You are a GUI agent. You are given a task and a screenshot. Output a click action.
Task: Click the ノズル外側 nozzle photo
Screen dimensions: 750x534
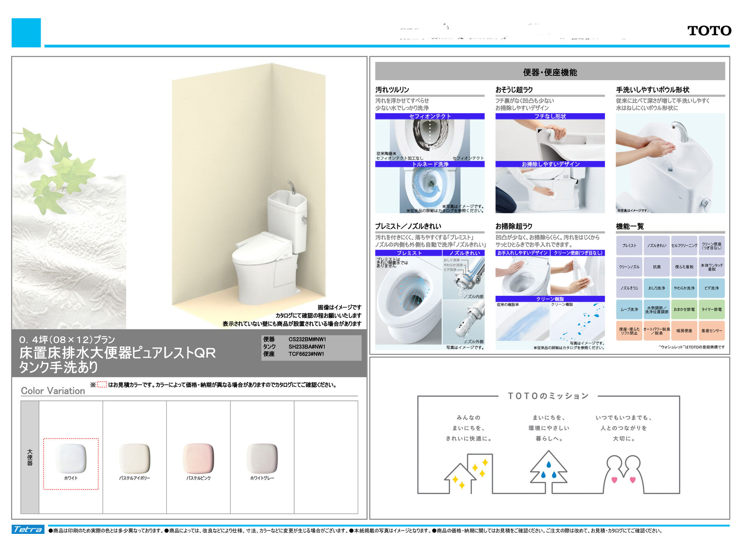464,322
